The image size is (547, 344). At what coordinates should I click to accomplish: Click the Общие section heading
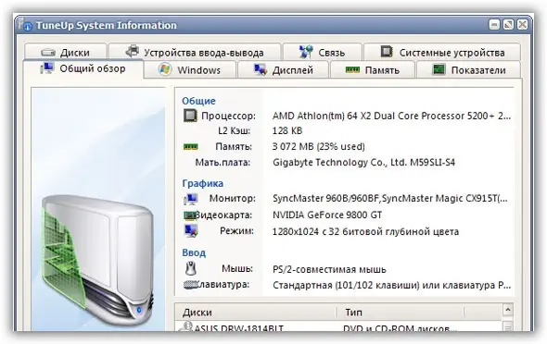coord(198,101)
